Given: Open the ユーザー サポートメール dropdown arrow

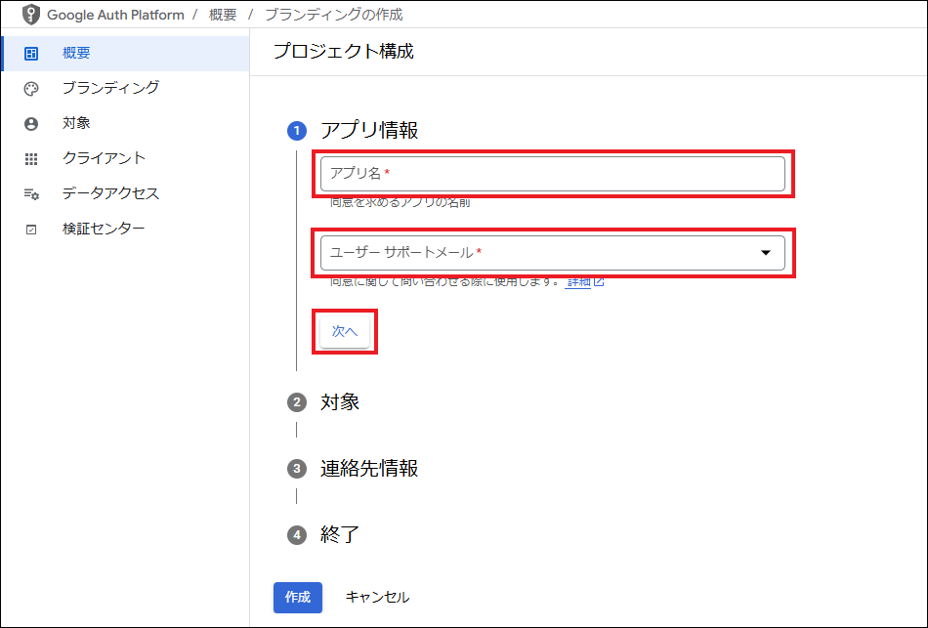Looking at the screenshot, I should (766, 253).
